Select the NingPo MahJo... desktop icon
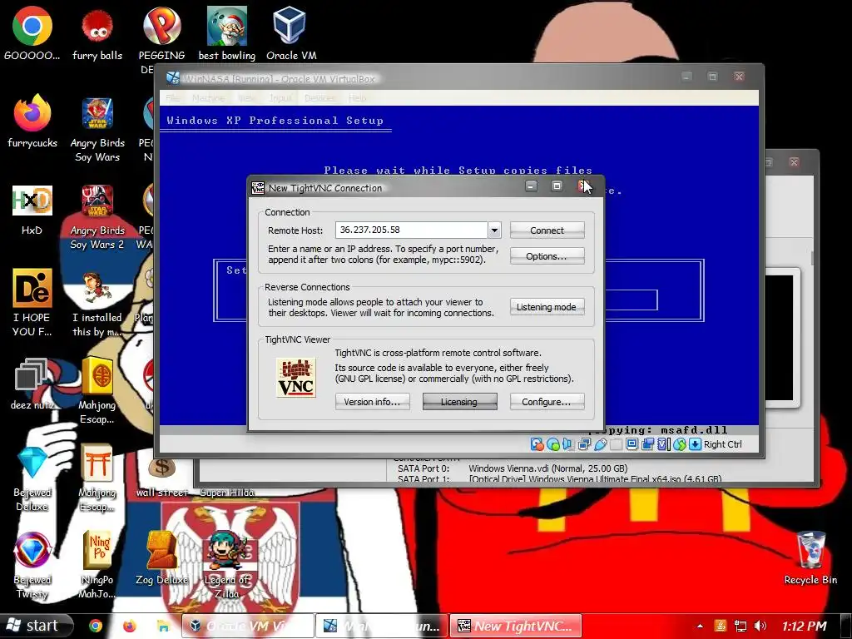The image size is (852, 639). tap(97, 565)
